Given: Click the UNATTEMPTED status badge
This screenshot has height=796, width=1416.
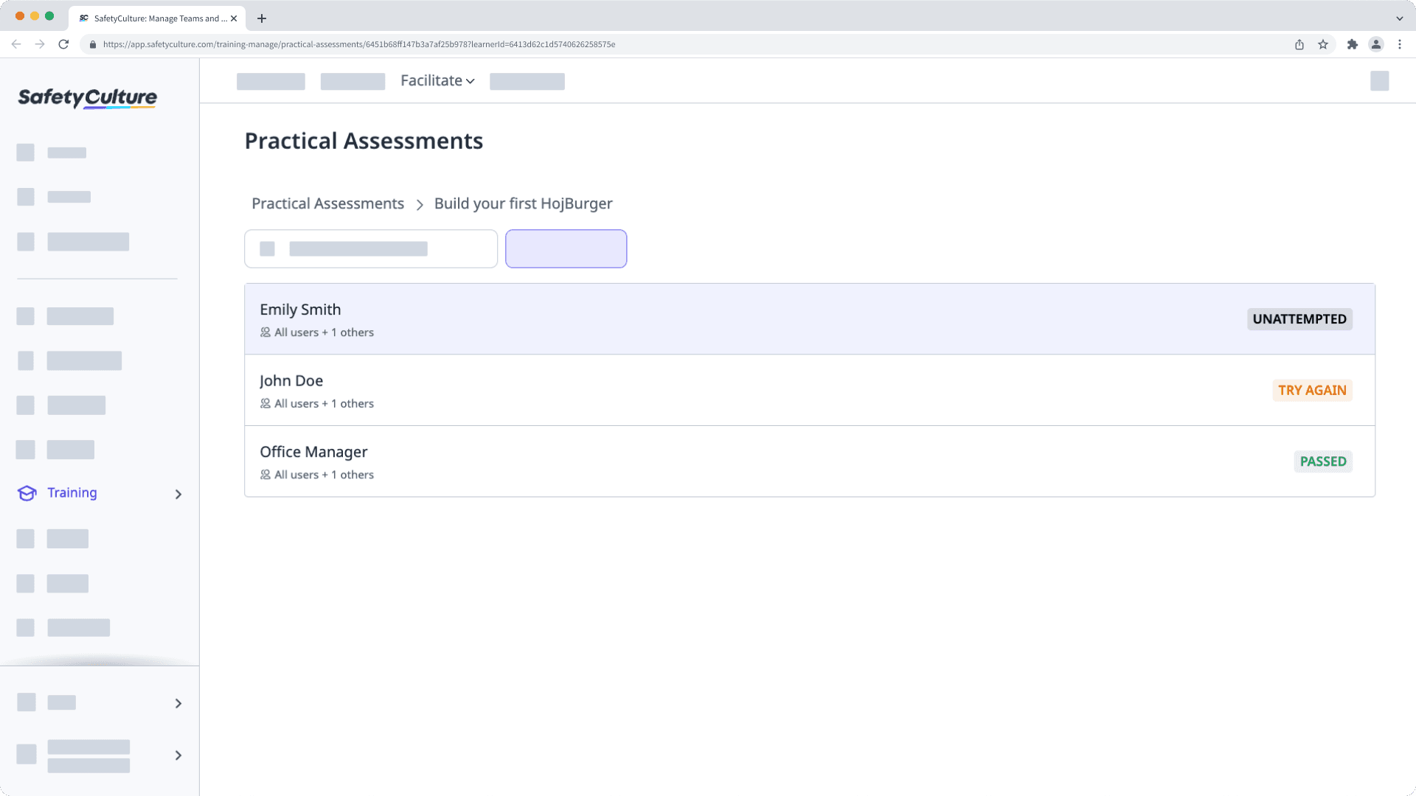Looking at the screenshot, I should (x=1299, y=319).
